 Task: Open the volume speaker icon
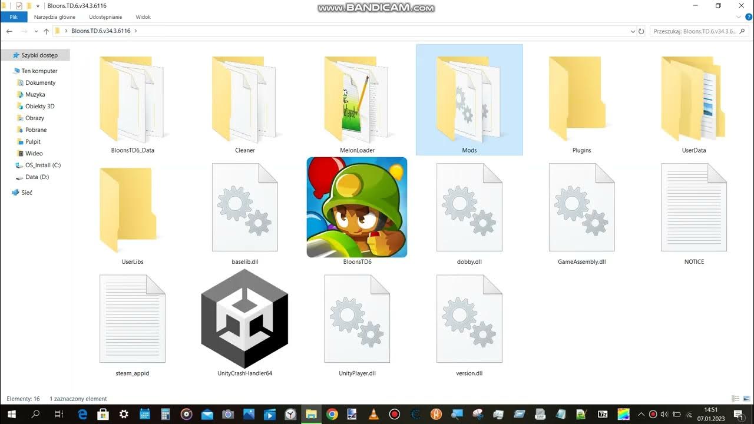coord(664,414)
